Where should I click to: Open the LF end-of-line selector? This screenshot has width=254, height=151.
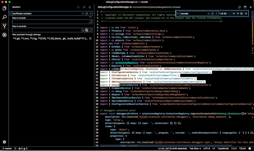(x=214, y=148)
